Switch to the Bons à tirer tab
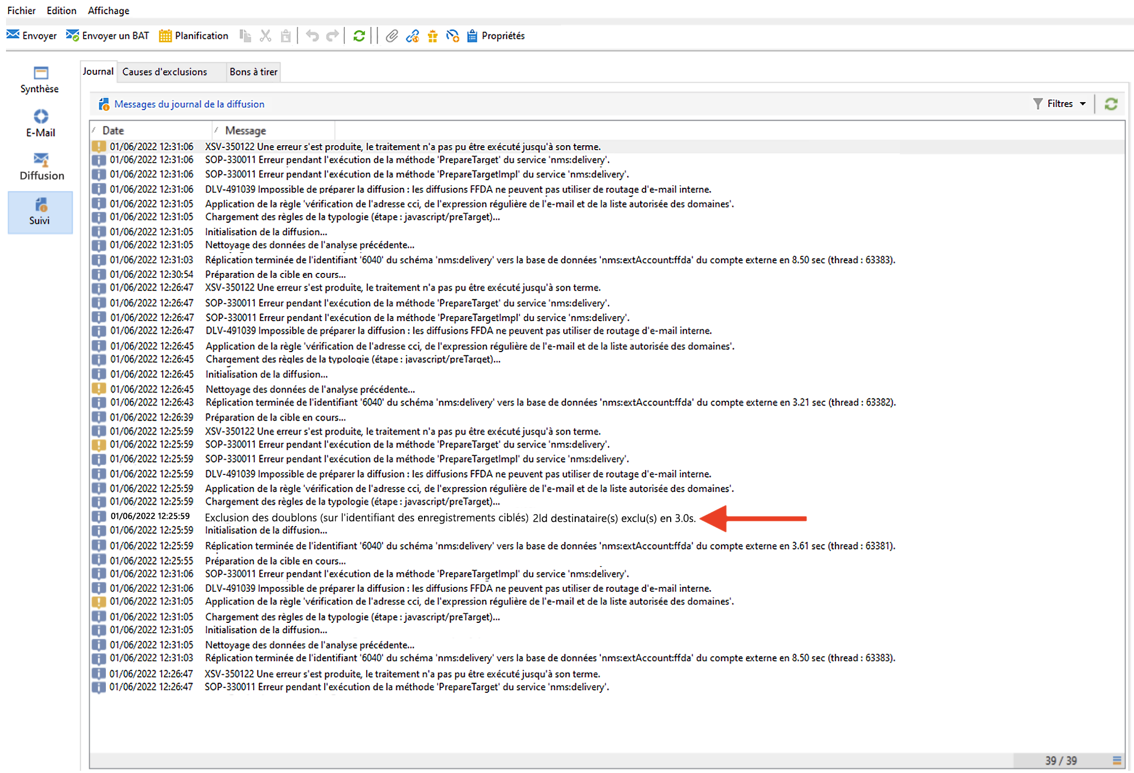 [x=253, y=72]
